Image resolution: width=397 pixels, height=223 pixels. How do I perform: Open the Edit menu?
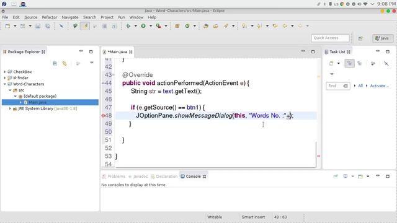[16, 17]
